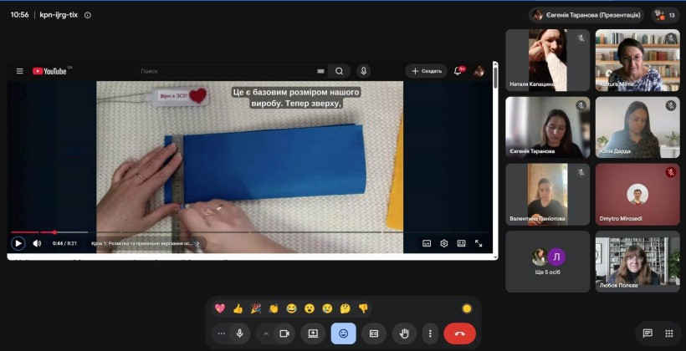Open YouTube account avatar menu
Viewport: 686px width, 351px height.
tap(479, 71)
